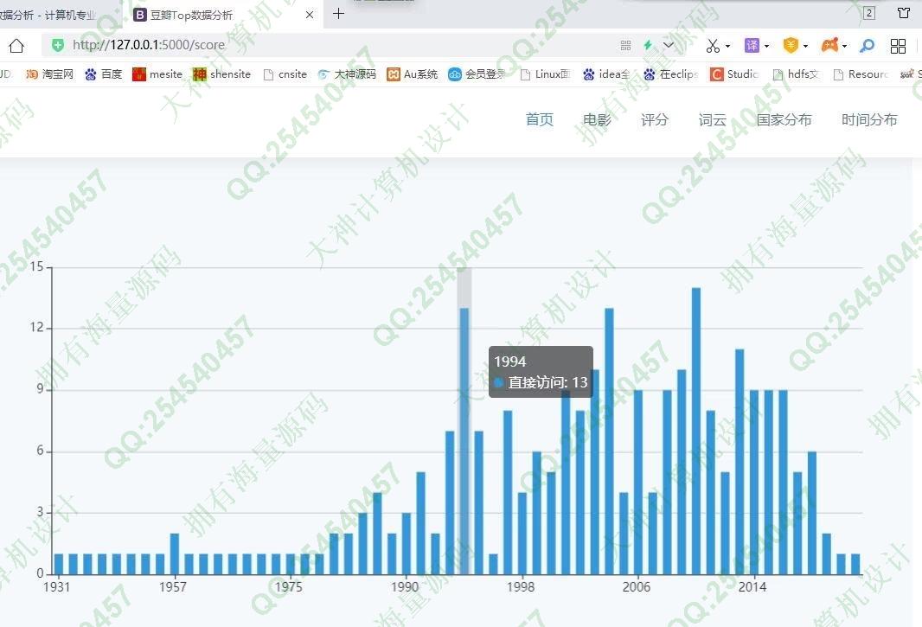Click the purple translate icon
This screenshot has width=922, height=627.
tap(752, 45)
